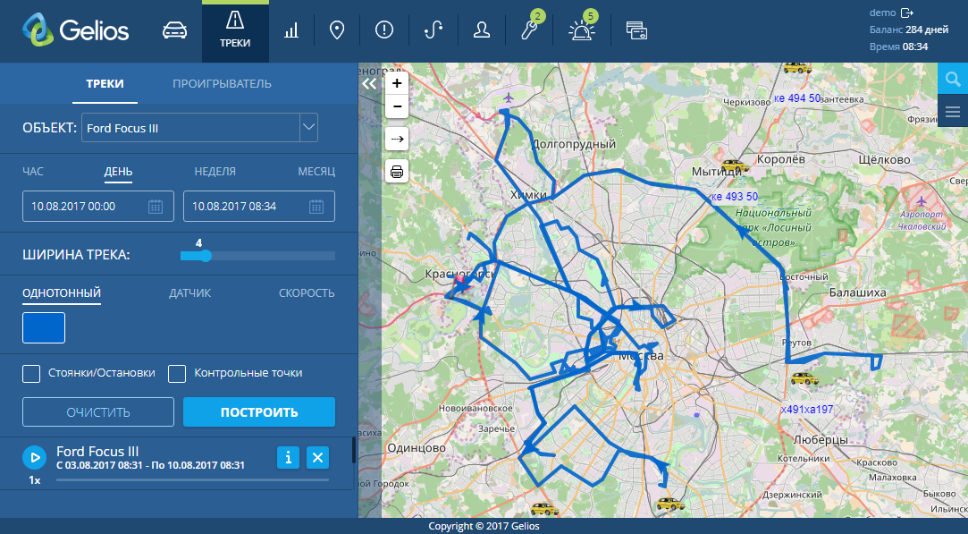Click the ОЧИСТИТЬ button
Image resolution: width=968 pixels, height=534 pixels.
pos(98,412)
